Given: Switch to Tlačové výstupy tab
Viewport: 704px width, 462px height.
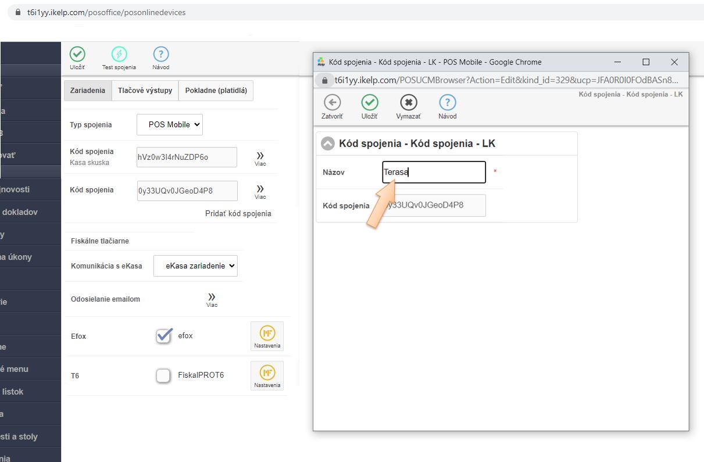Looking at the screenshot, I should 145,91.
